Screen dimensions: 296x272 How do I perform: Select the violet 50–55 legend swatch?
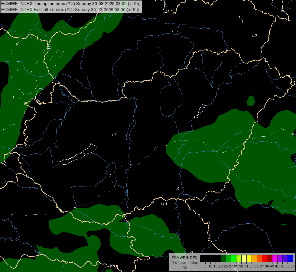click(285, 258)
